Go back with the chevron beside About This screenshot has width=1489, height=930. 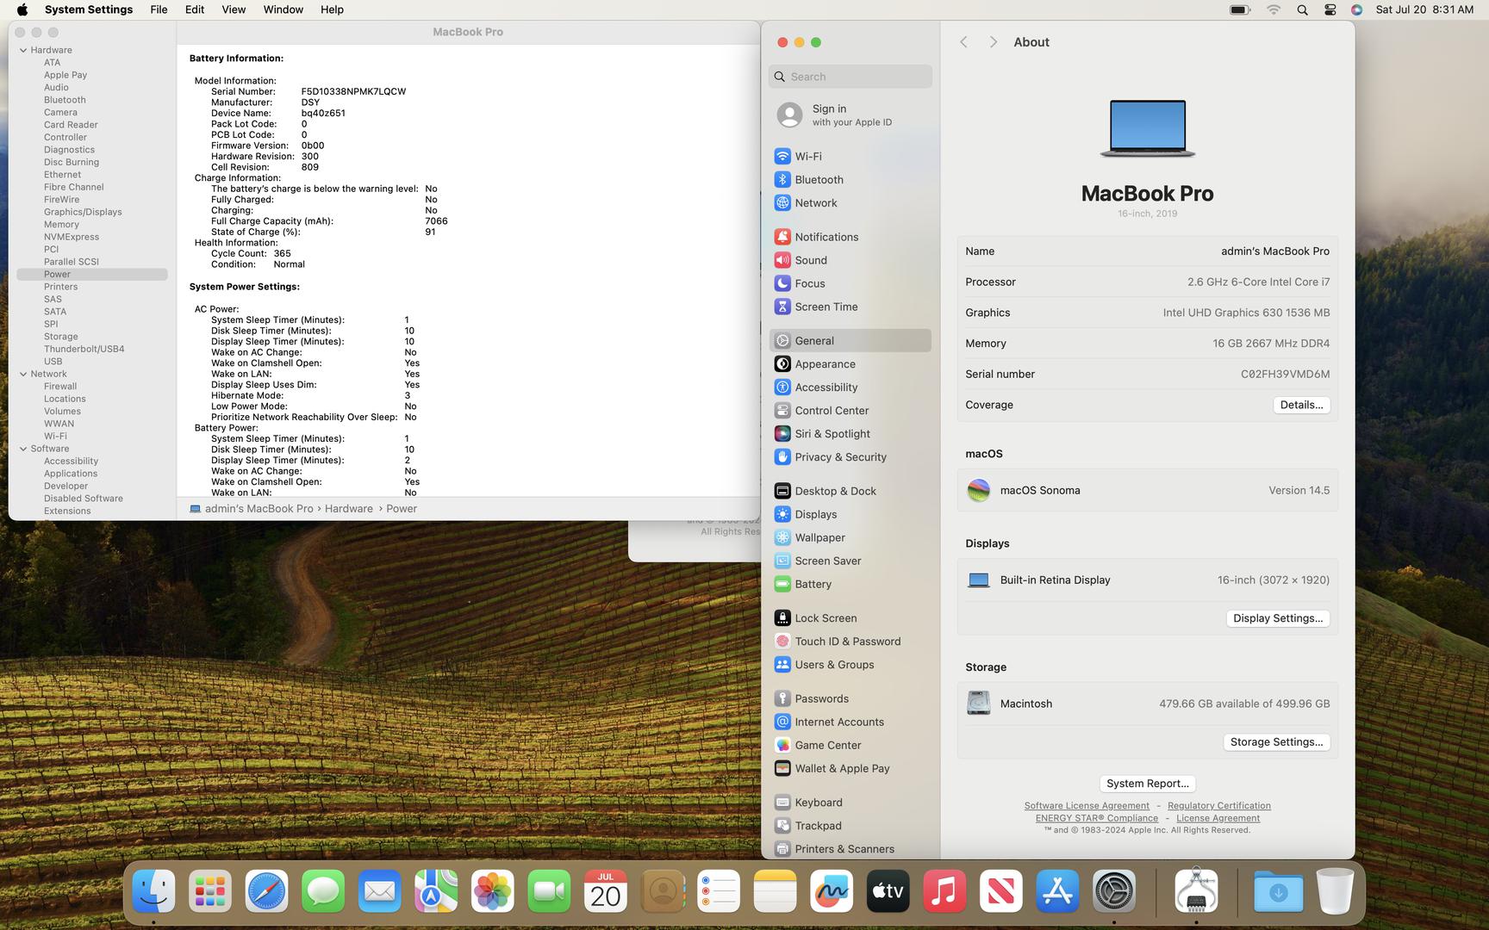(964, 42)
